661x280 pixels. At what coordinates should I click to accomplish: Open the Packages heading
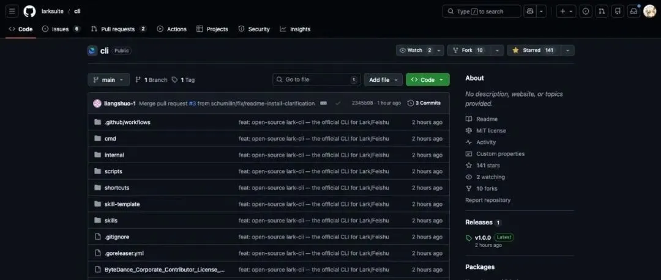(480, 267)
